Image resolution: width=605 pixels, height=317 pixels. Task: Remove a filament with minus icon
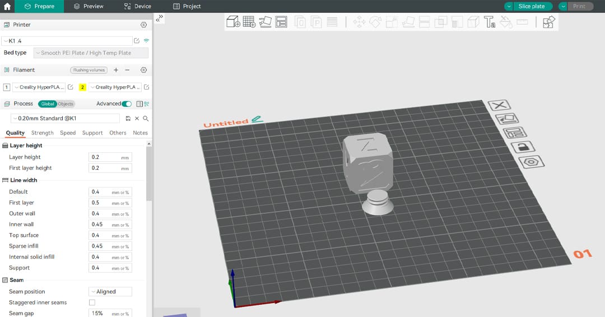(x=127, y=70)
